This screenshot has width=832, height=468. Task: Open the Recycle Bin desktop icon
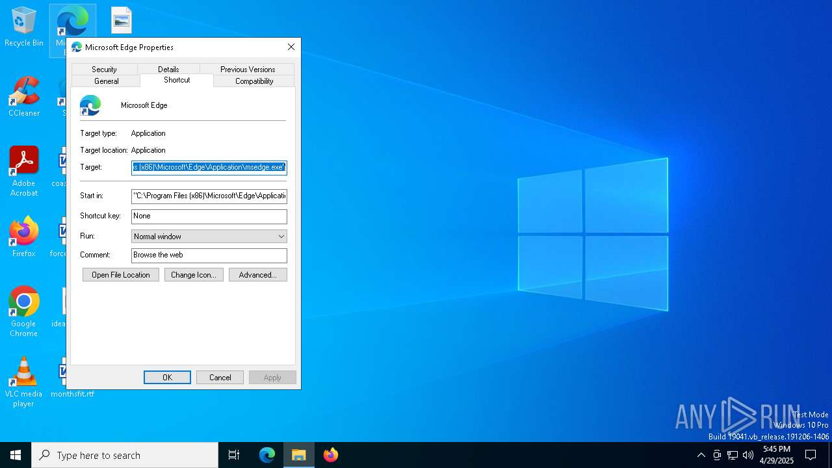[x=24, y=27]
